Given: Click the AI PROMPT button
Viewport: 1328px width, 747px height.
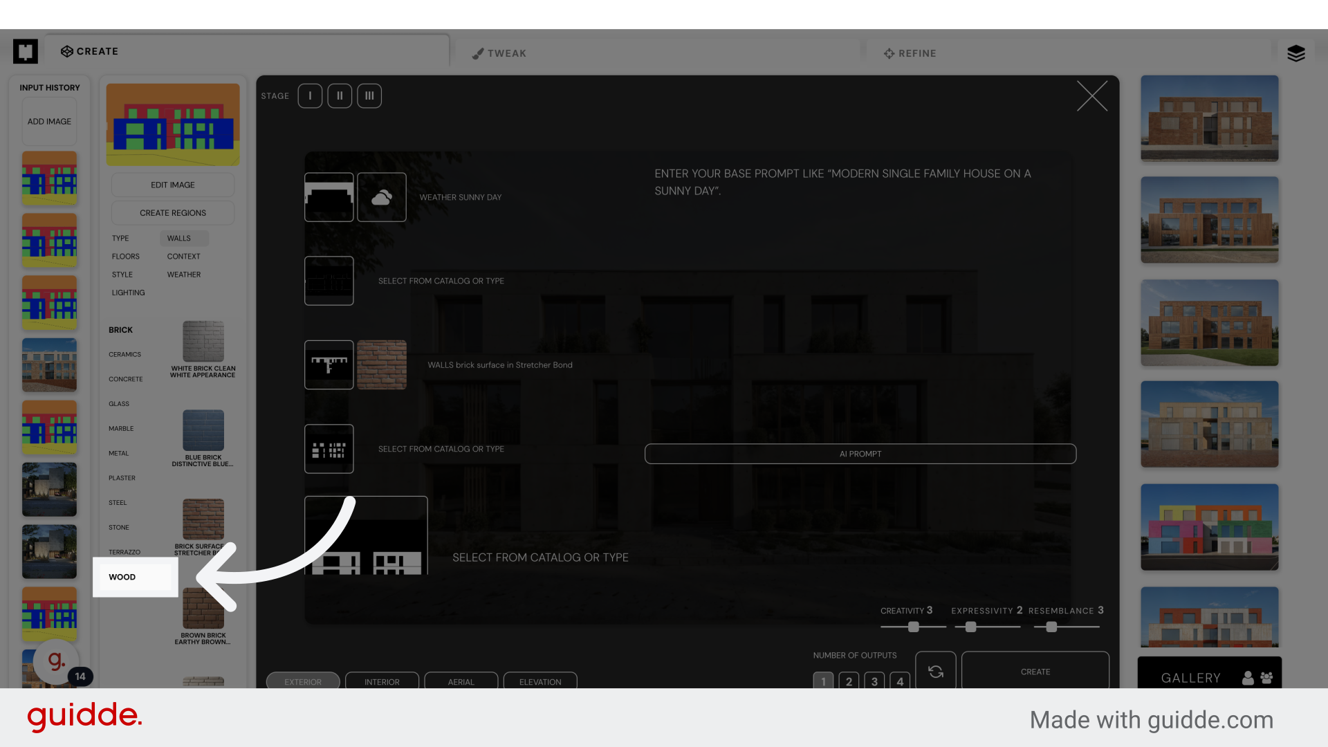Looking at the screenshot, I should coord(860,454).
